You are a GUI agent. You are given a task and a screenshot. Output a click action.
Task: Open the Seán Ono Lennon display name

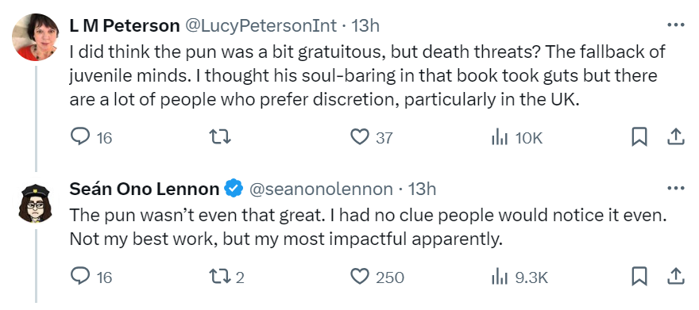tap(144, 189)
